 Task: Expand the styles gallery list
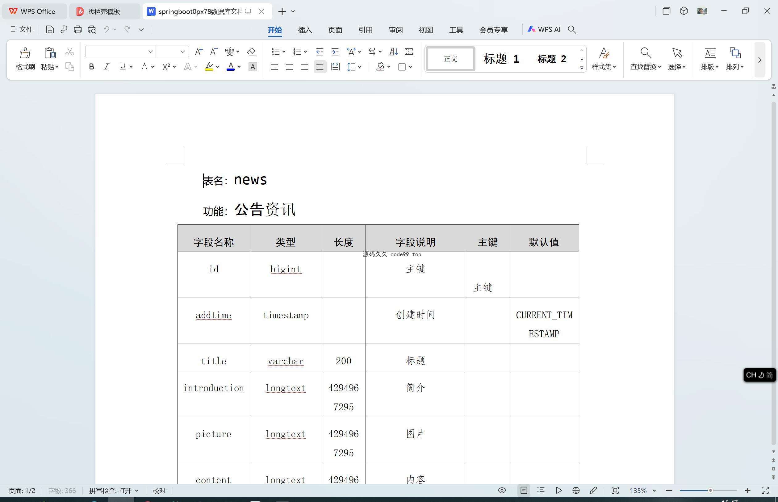click(581, 68)
